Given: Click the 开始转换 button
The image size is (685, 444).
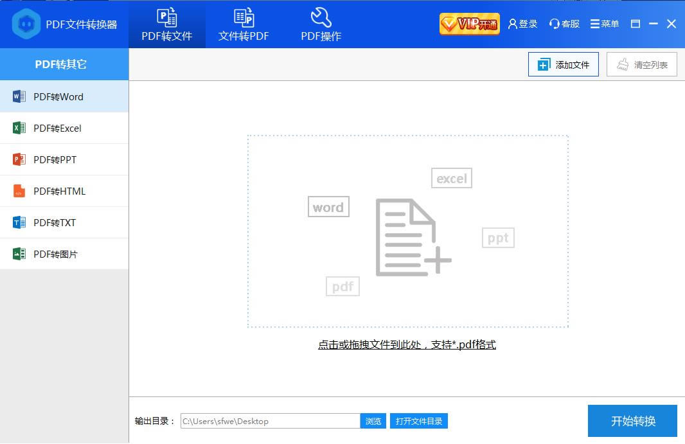Looking at the screenshot, I should (632, 421).
